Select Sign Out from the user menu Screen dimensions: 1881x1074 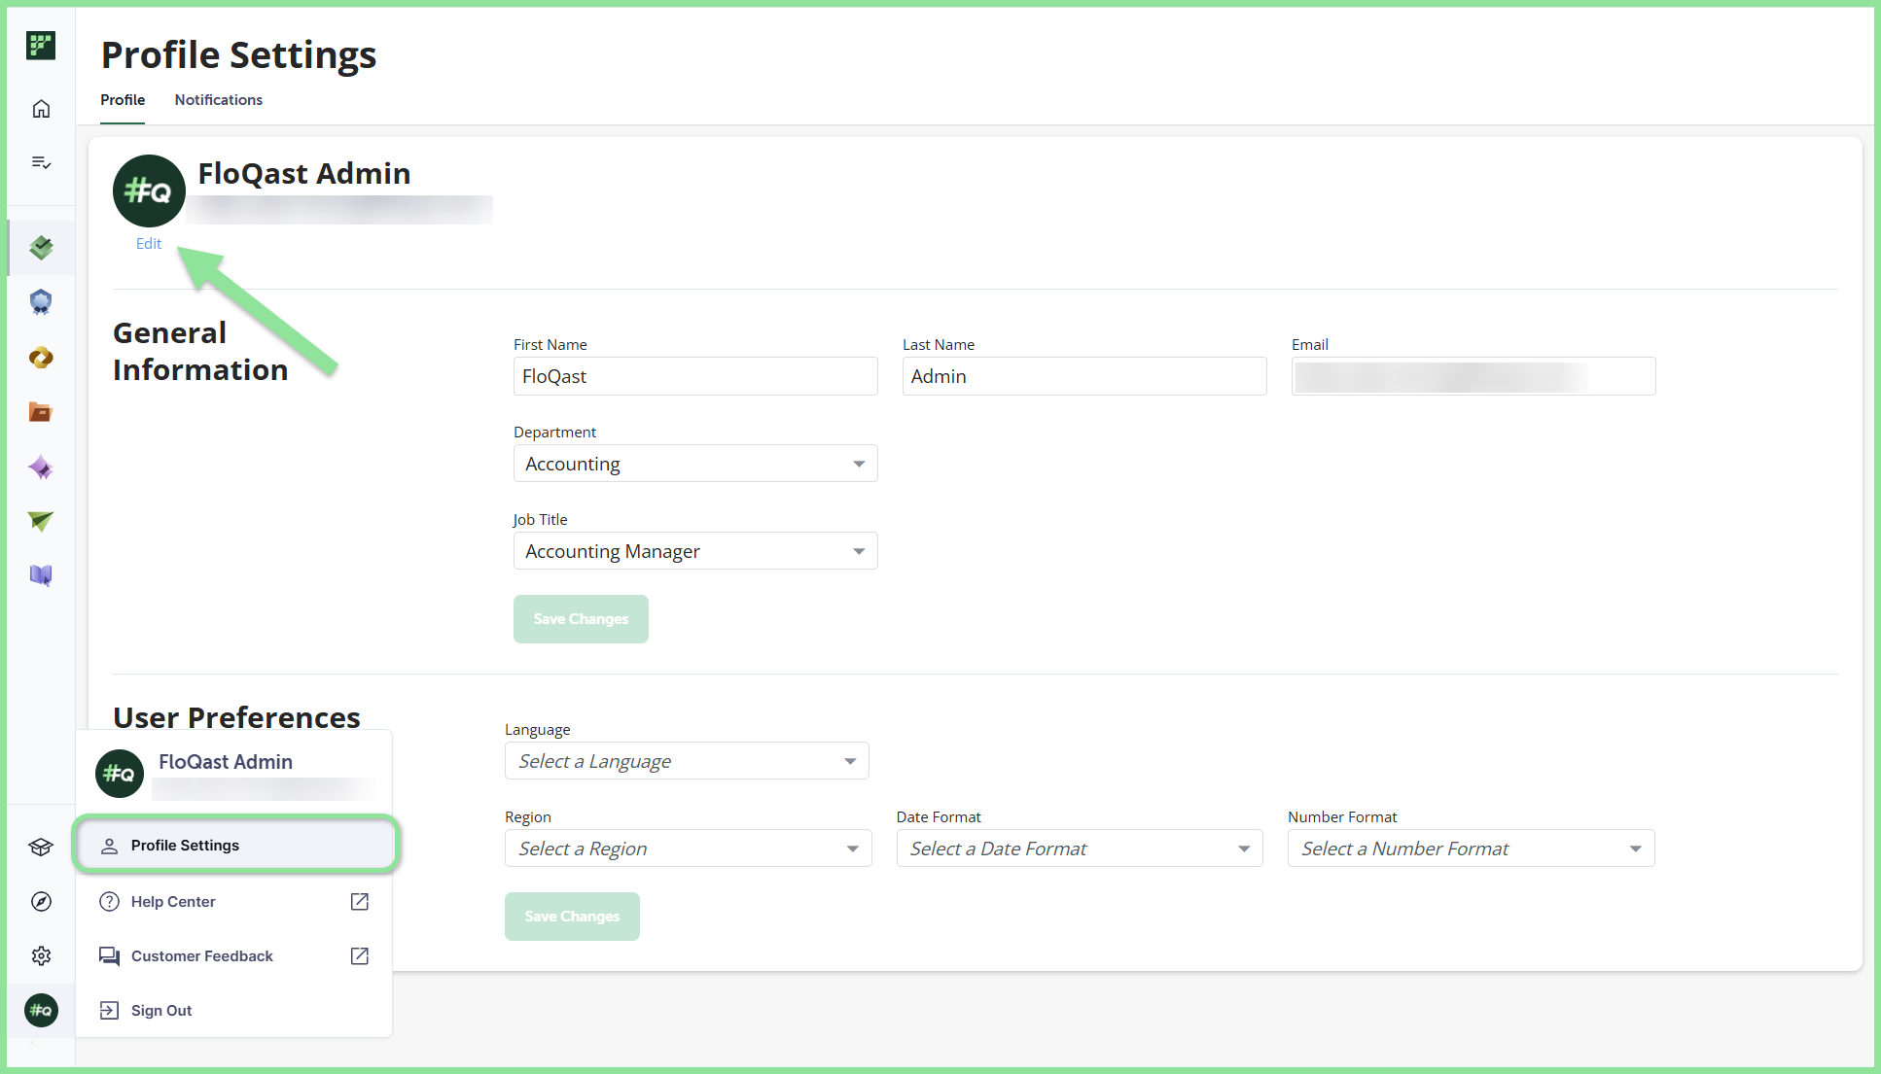[x=234, y=1011]
